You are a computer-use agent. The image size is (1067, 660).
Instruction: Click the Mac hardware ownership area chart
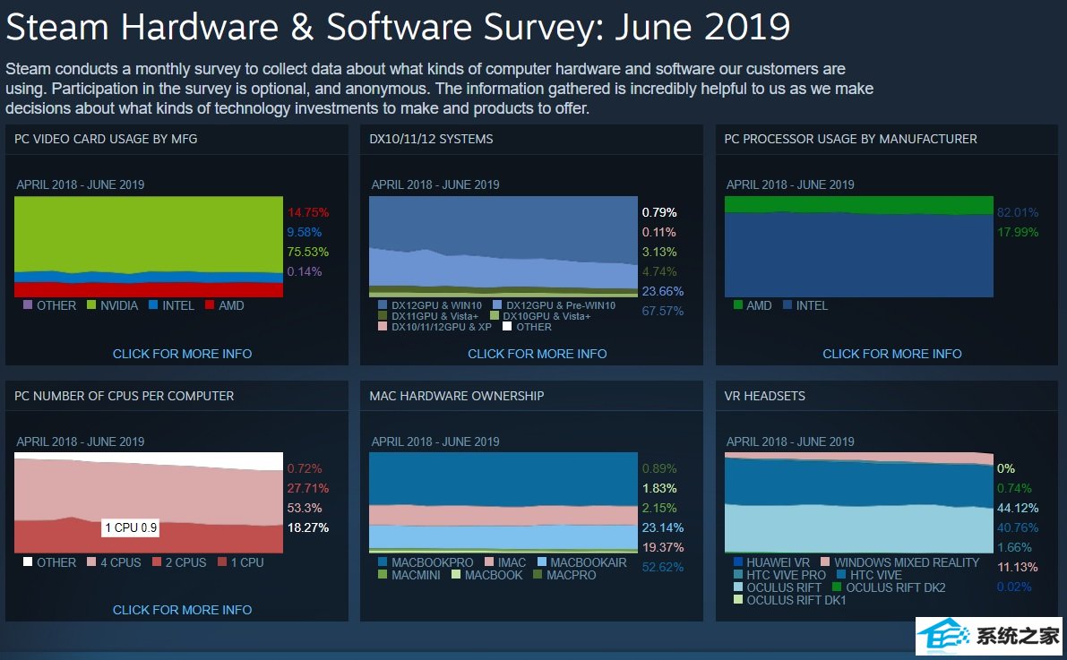pyautogui.click(x=503, y=502)
